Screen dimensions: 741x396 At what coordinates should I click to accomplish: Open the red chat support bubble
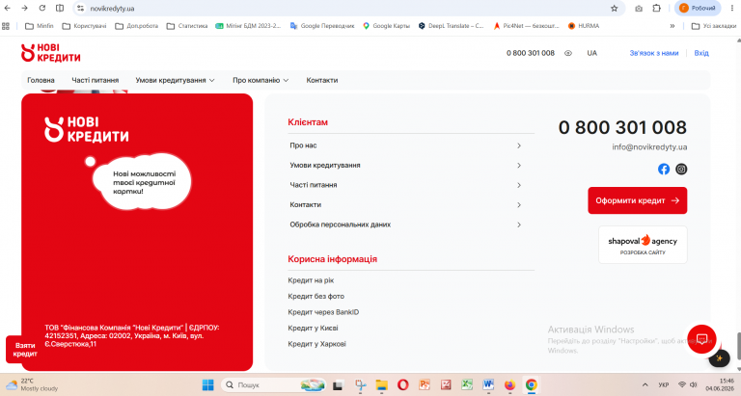point(701,339)
